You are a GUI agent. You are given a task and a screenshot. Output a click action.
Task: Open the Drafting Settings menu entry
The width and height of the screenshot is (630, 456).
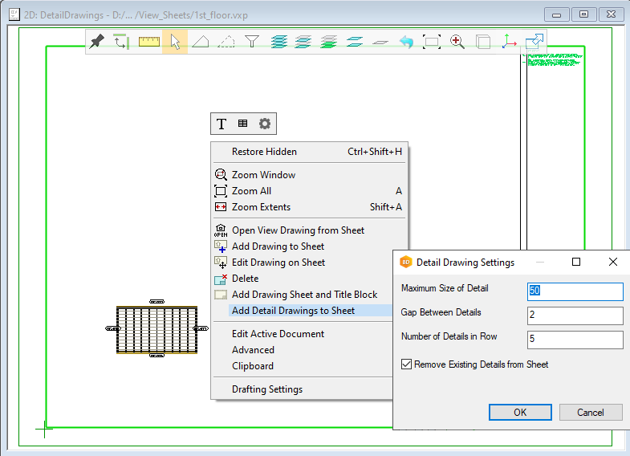tap(267, 389)
